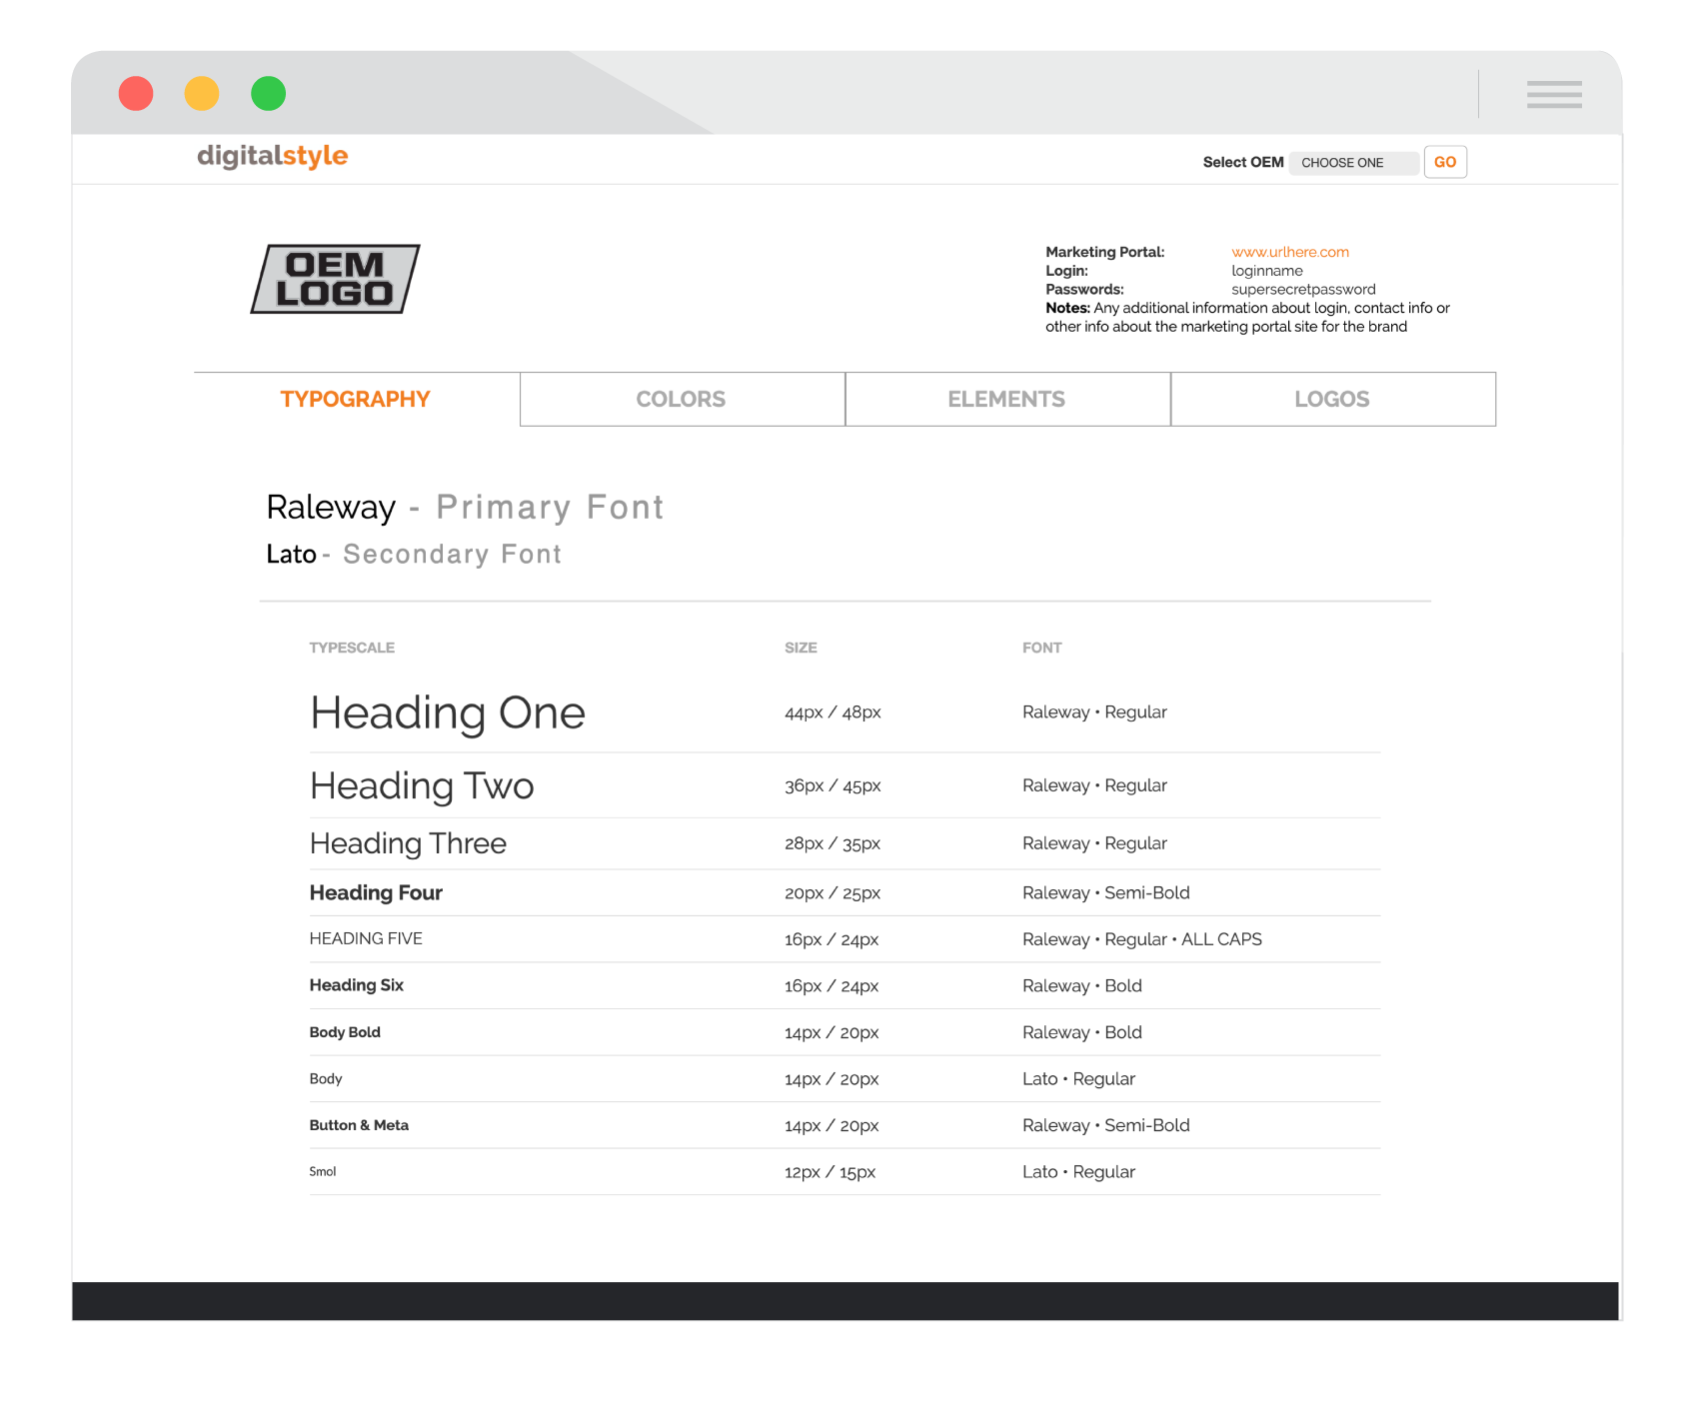The width and height of the screenshot is (1691, 1406).
Task: Click the Heading One typescale sample
Action: (x=447, y=713)
